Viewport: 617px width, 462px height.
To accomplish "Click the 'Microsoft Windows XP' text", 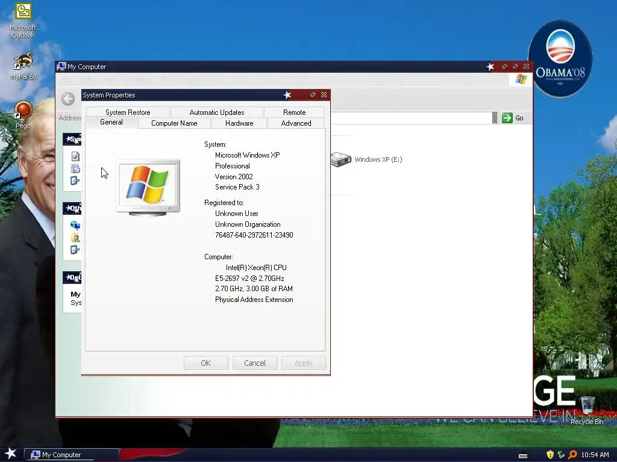I will coord(248,155).
